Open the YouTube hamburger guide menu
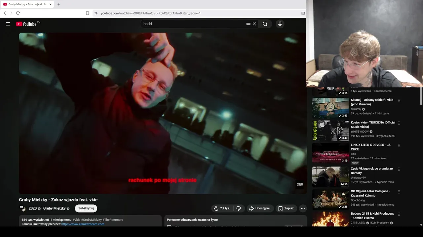The width and height of the screenshot is (423, 237). point(8,24)
